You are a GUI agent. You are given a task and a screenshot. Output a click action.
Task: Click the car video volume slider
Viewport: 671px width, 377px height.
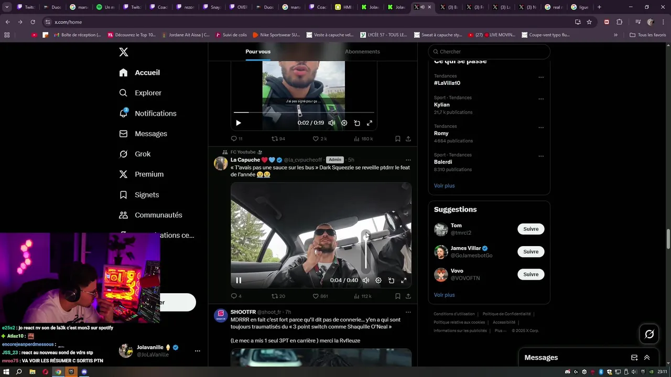point(366,251)
